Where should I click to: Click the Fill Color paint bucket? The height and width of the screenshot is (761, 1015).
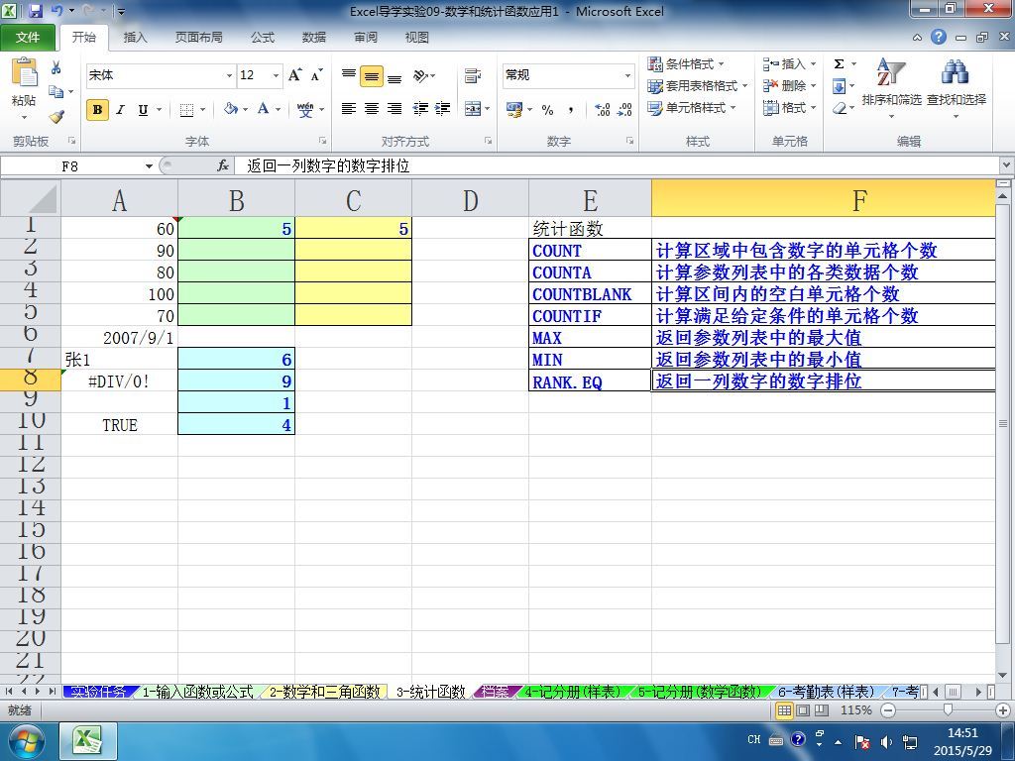(230, 109)
